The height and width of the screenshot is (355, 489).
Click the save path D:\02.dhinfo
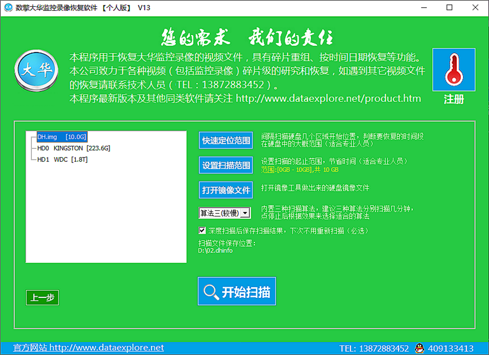[215, 250]
